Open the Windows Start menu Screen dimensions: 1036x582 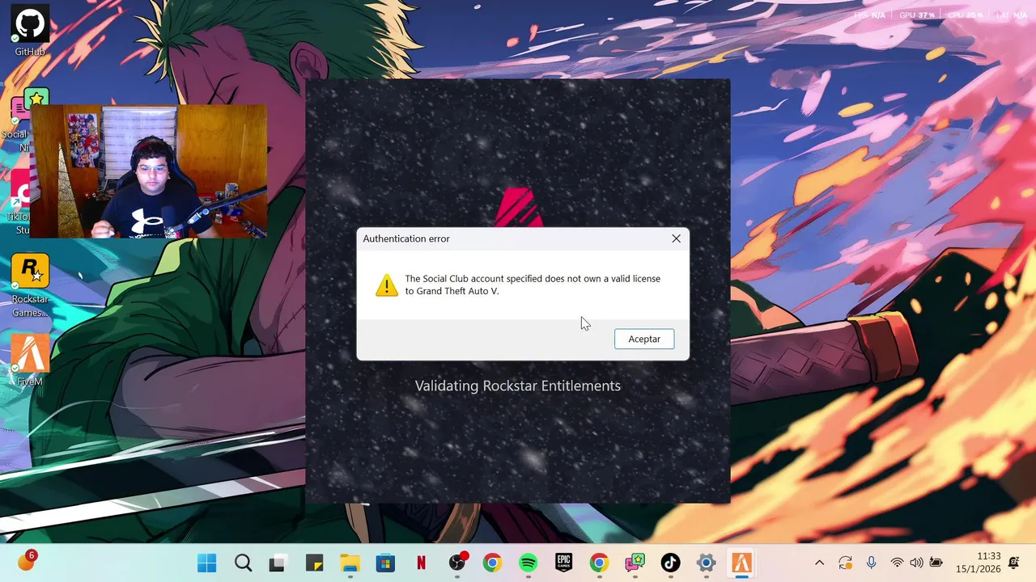pos(207,563)
